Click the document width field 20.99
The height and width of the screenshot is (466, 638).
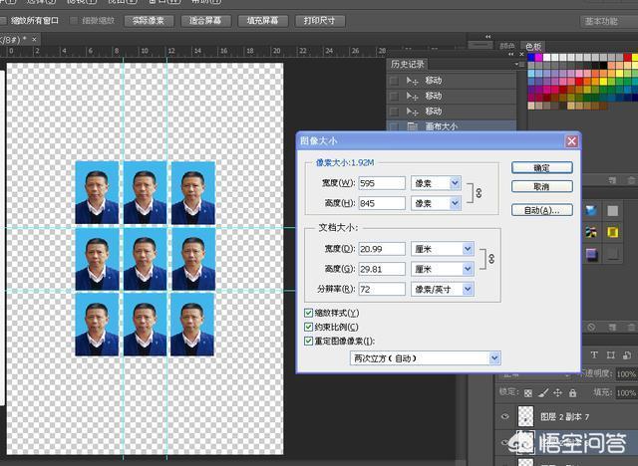click(382, 249)
